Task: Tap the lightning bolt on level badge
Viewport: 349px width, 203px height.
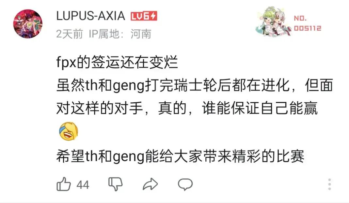Action: point(153,16)
